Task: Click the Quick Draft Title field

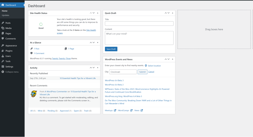Action: click(x=139, y=23)
